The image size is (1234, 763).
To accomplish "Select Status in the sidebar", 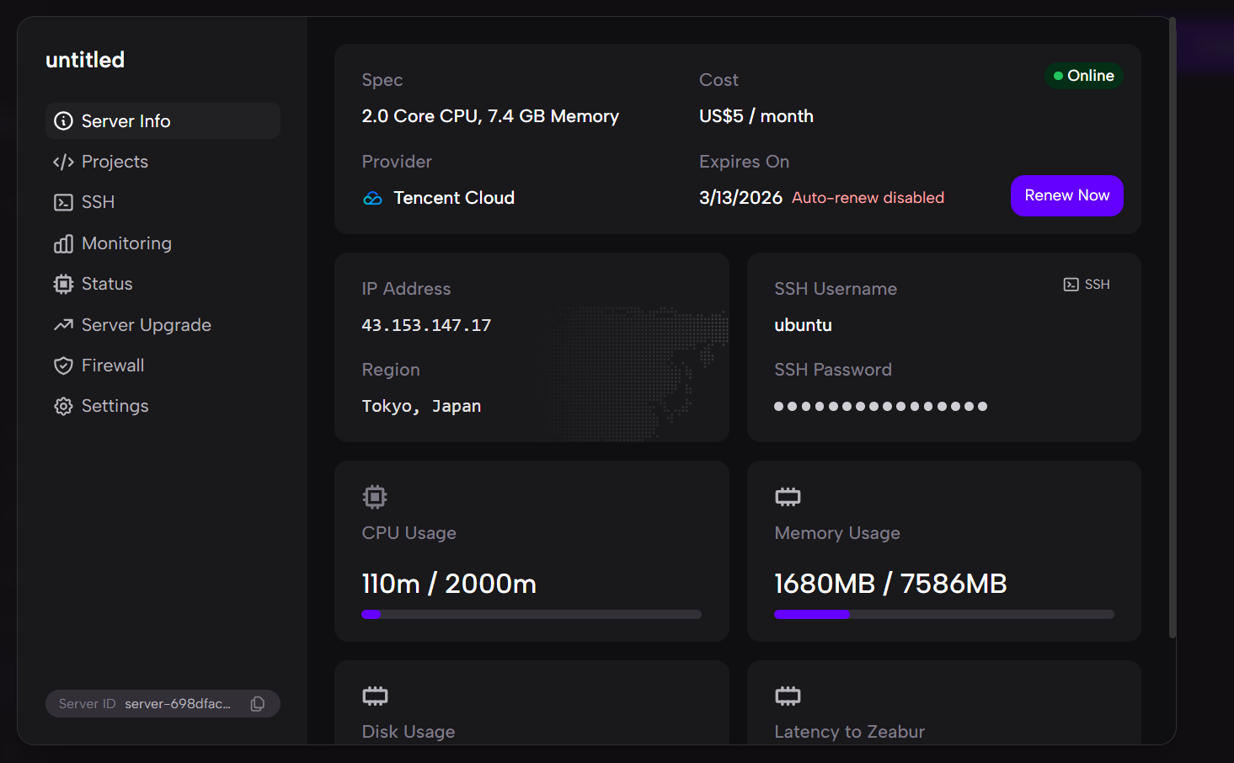I will (107, 284).
